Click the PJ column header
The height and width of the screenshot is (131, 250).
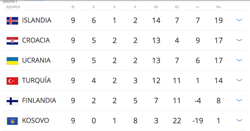(x=73, y=7)
